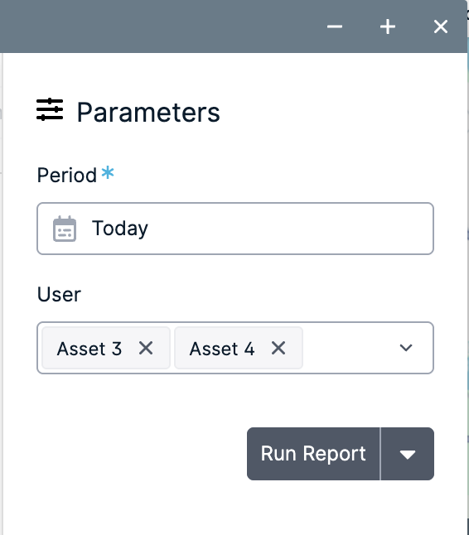
Task: Click the gray panel title bar
Action: pyautogui.click(x=161, y=27)
